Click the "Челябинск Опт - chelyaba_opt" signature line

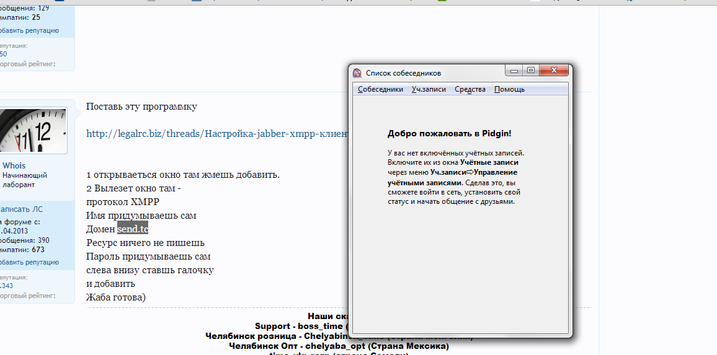click(x=339, y=346)
